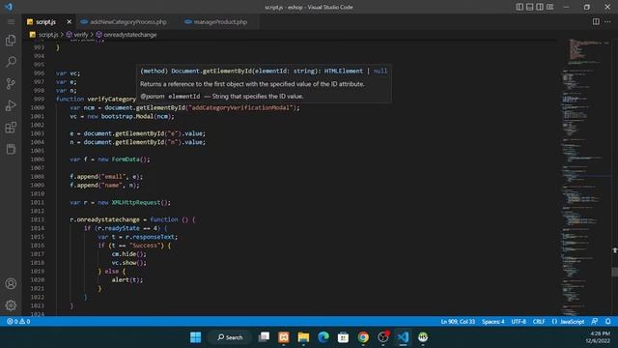The width and height of the screenshot is (618, 348).
Task: Change encoding via UTF-8 status entry
Action: click(519, 322)
